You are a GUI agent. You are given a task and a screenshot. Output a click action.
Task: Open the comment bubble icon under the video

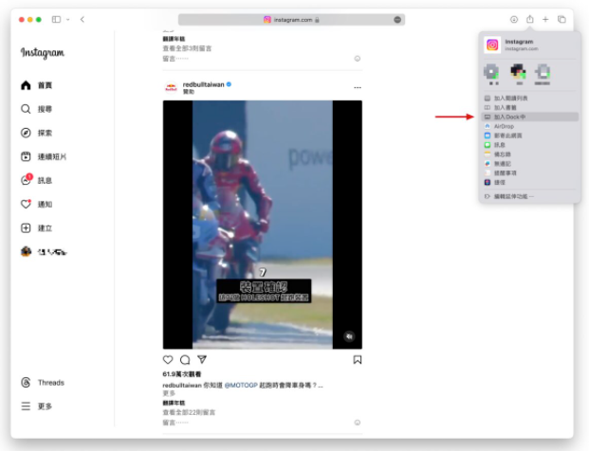(185, 360)
